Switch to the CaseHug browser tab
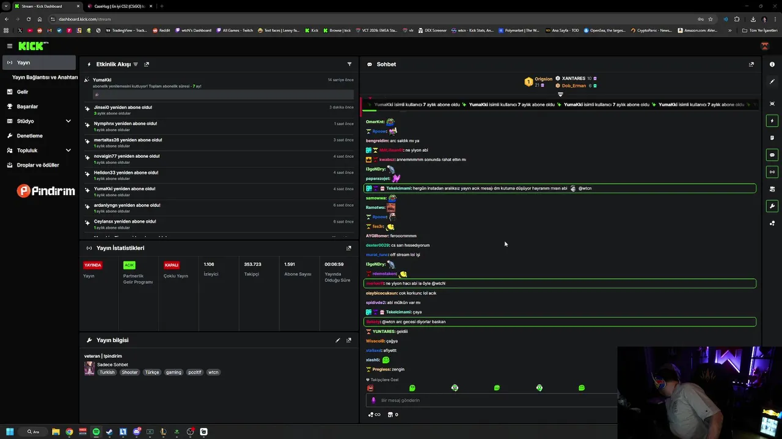Viewport: 782px width, 439px height. coord(119,6)
